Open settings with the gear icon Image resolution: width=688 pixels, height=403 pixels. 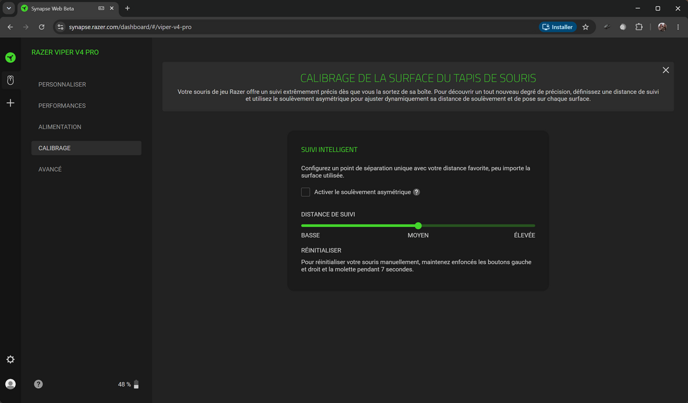point(10,359)
